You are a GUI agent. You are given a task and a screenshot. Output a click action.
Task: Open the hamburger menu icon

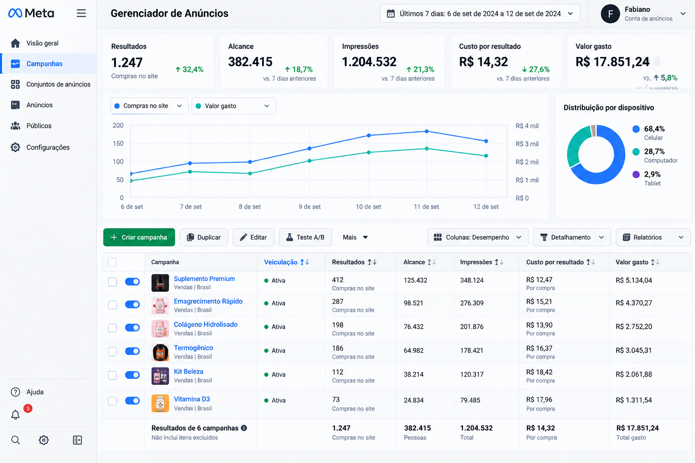81,13
